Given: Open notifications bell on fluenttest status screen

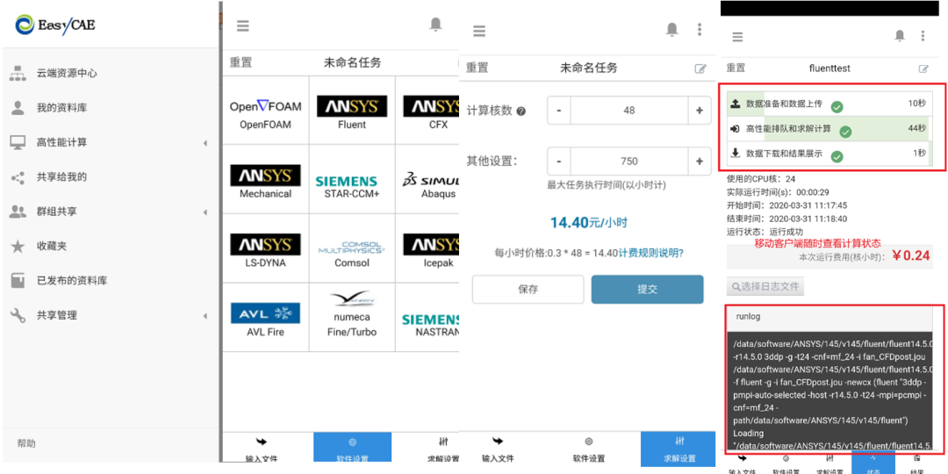Looking at the screenshot, I should pyautogui.click(x=900, y=36).
